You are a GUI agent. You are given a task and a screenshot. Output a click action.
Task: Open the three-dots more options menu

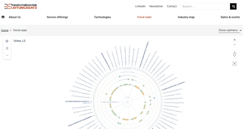(x=7, y=55)
